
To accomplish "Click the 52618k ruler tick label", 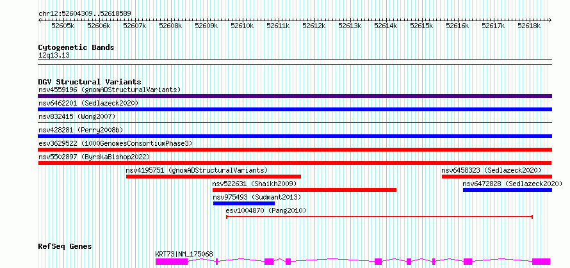I will 530,26.
